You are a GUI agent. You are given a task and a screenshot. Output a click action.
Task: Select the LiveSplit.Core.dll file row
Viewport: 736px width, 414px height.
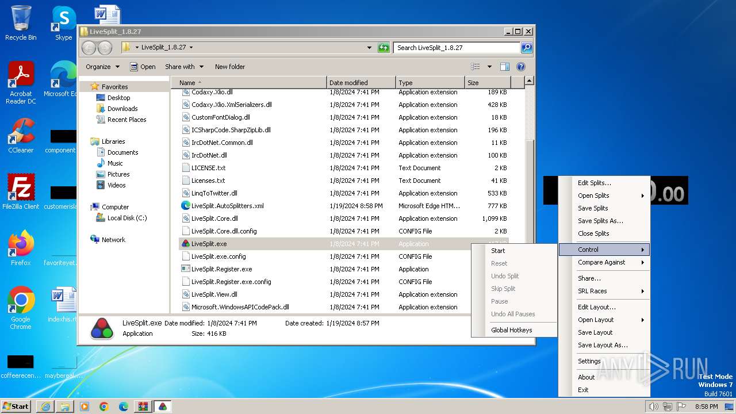pyautogui.click(x=344, y=218)
